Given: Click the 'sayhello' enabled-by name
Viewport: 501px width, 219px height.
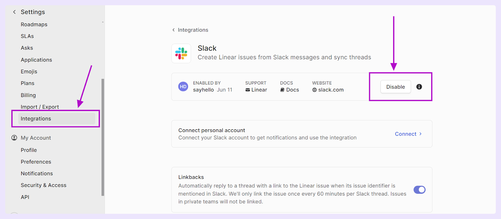Looking at the screenshot, I should pos(203,90).
